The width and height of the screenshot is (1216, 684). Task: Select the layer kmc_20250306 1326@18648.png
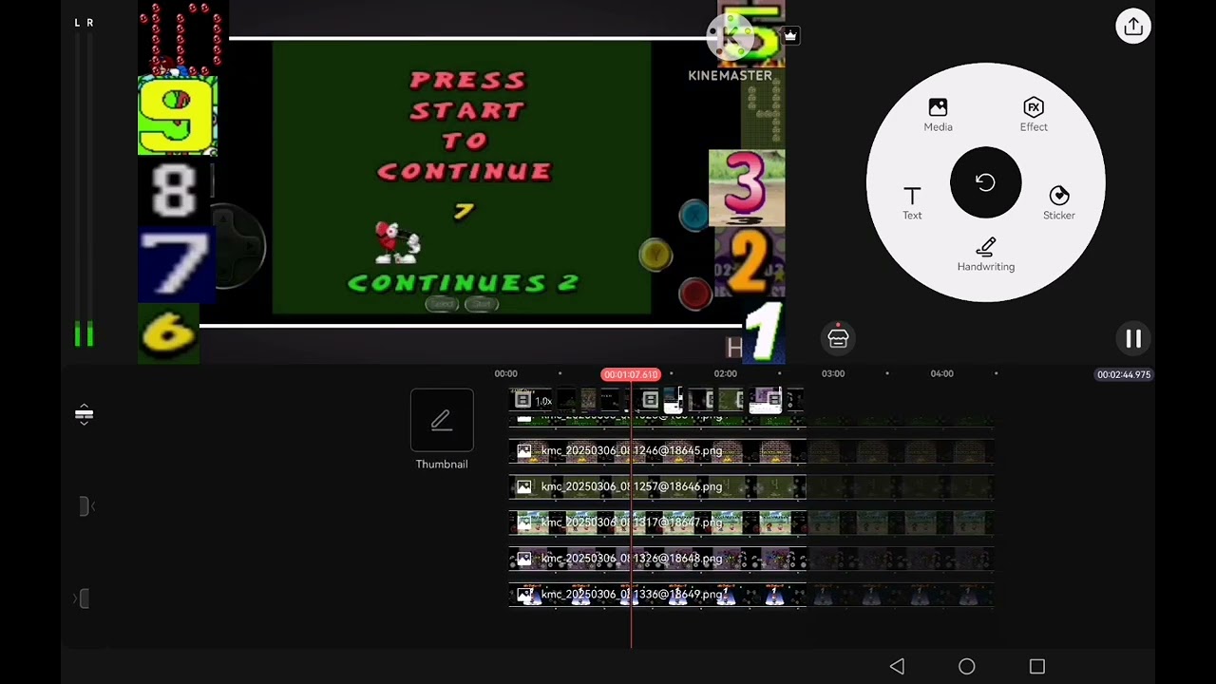coord(657,559)
